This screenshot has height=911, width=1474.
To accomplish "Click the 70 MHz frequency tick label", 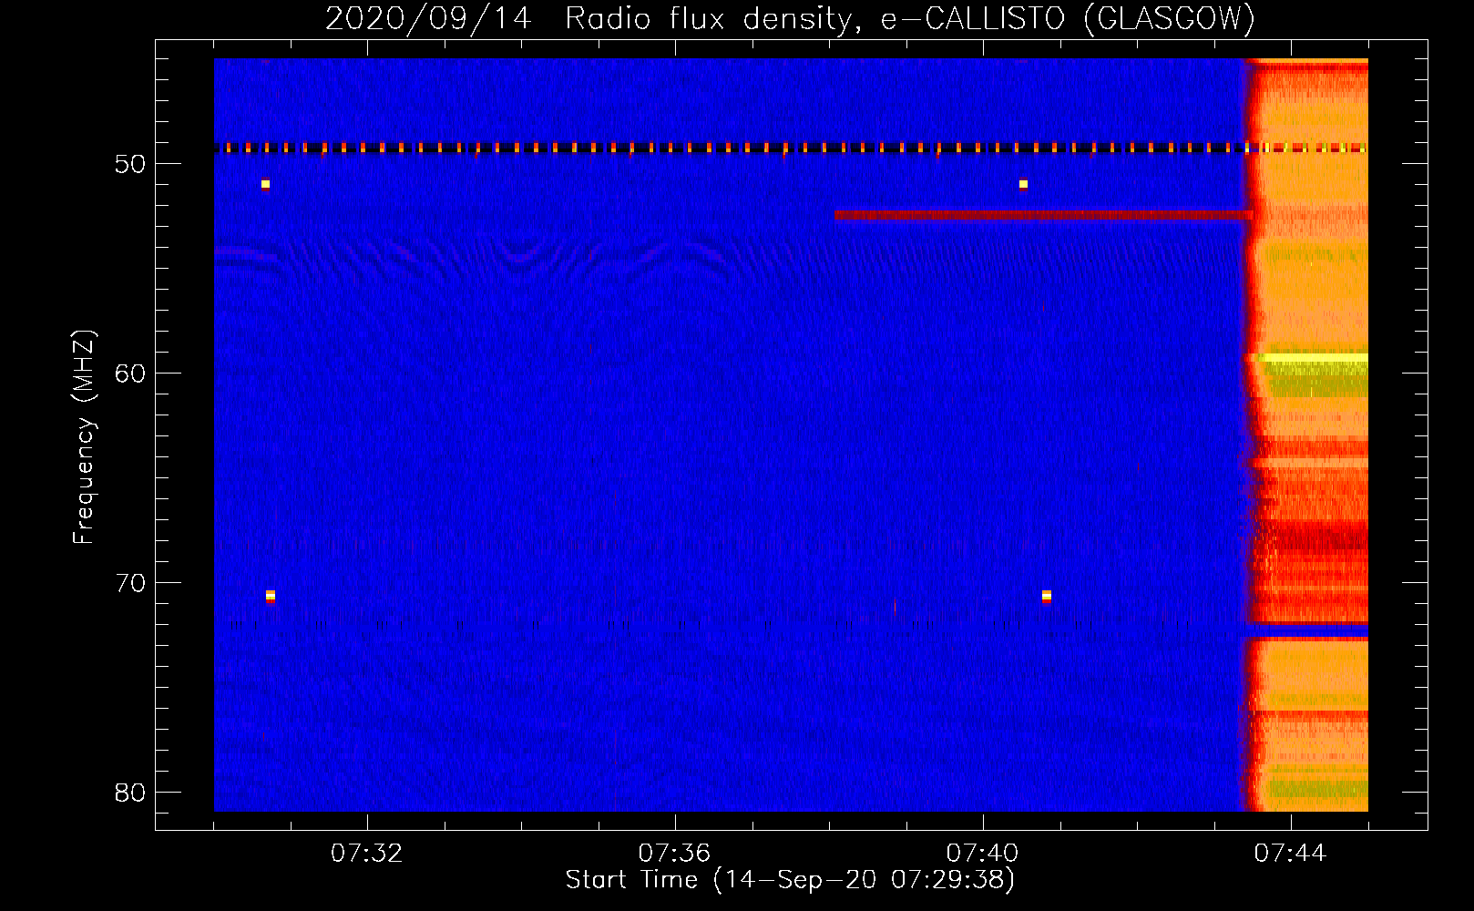I will click(x=130, y=583).
